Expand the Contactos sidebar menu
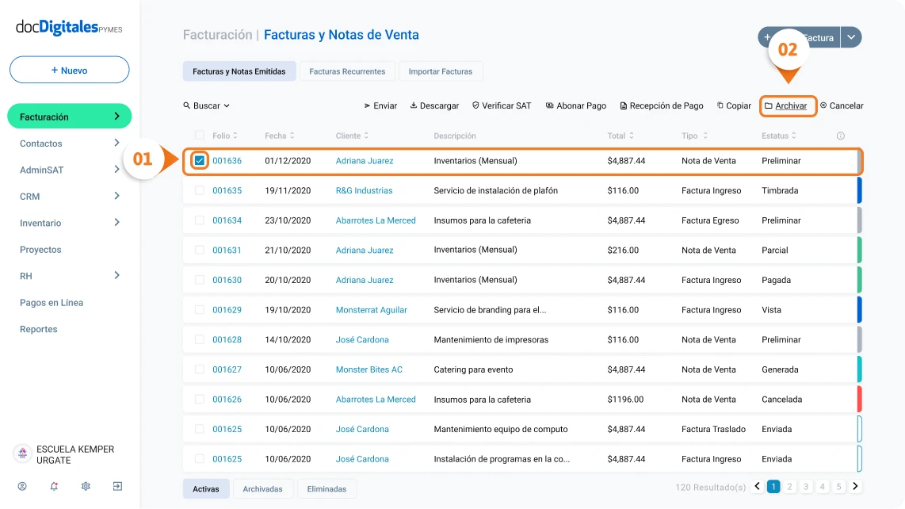Screen dimensions: 905x509 click(x=116, y=144)
